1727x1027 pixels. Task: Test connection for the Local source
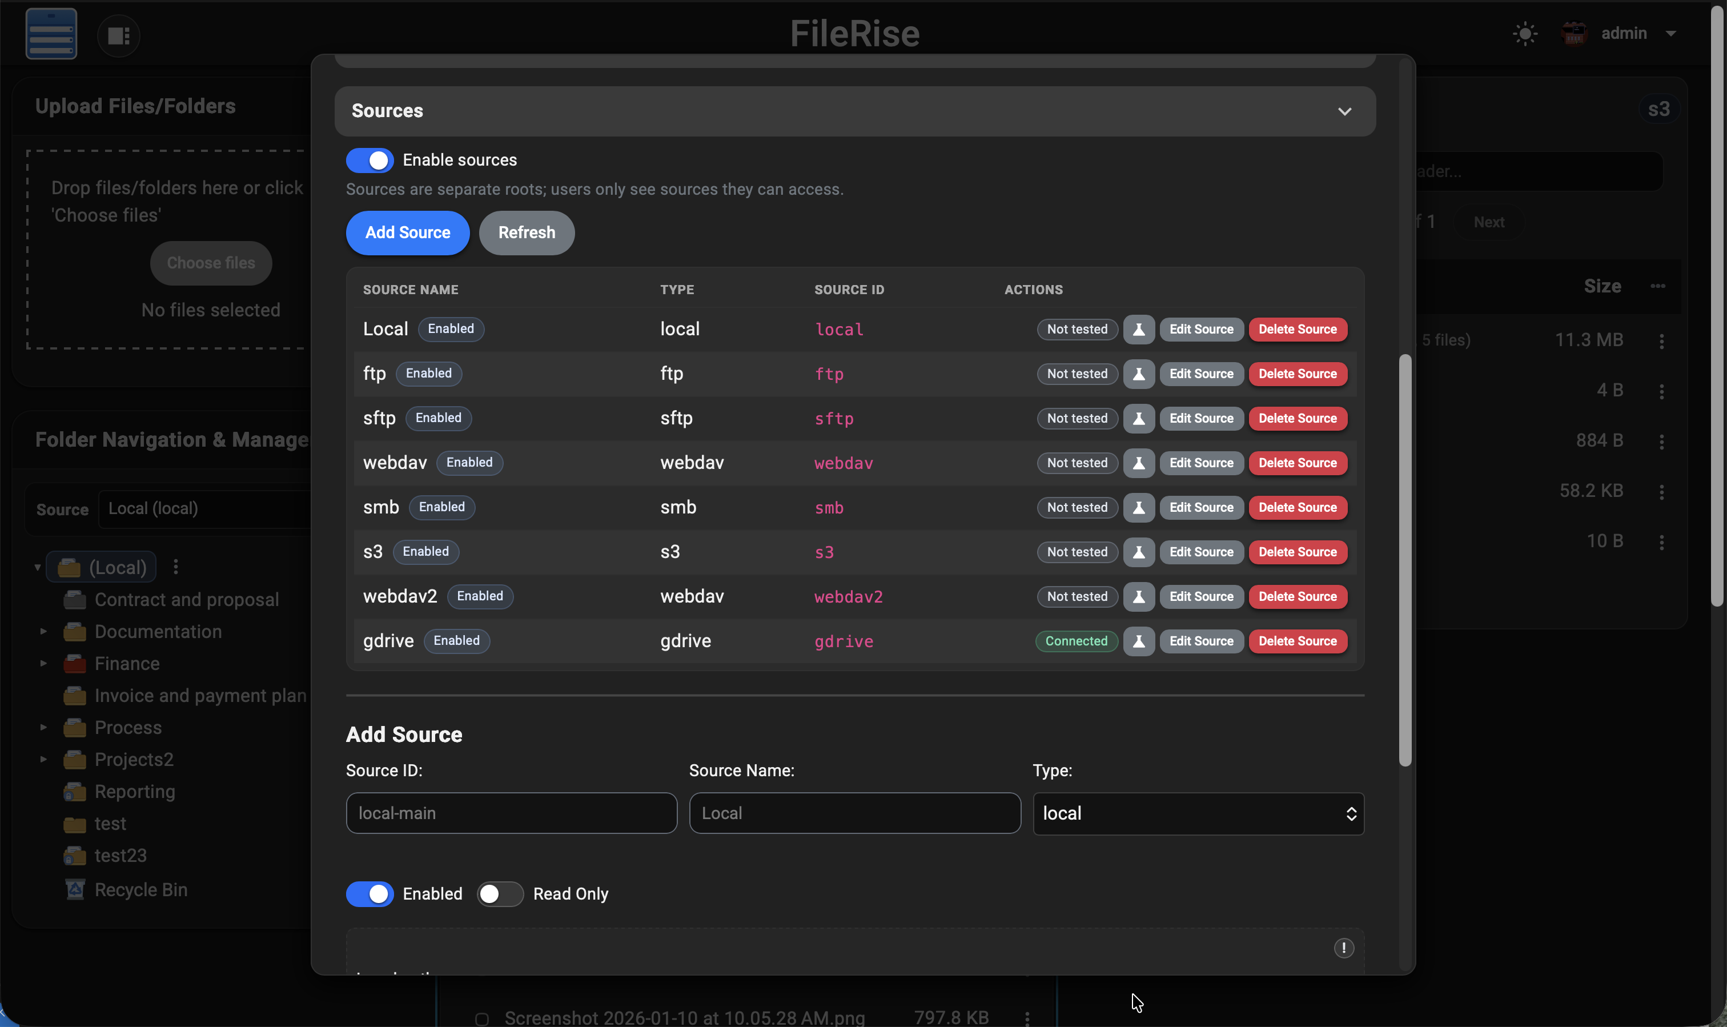(x=1138, y=330)
